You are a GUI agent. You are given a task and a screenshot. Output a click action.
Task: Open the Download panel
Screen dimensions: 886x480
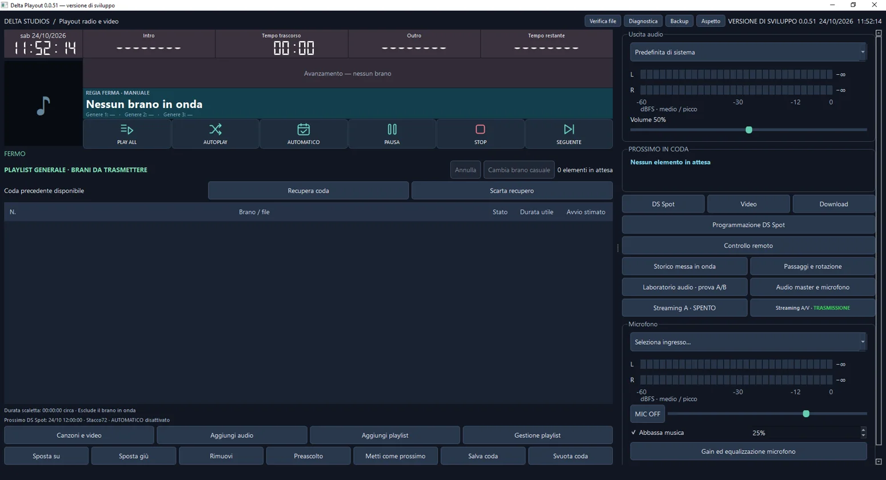(833, 204)
